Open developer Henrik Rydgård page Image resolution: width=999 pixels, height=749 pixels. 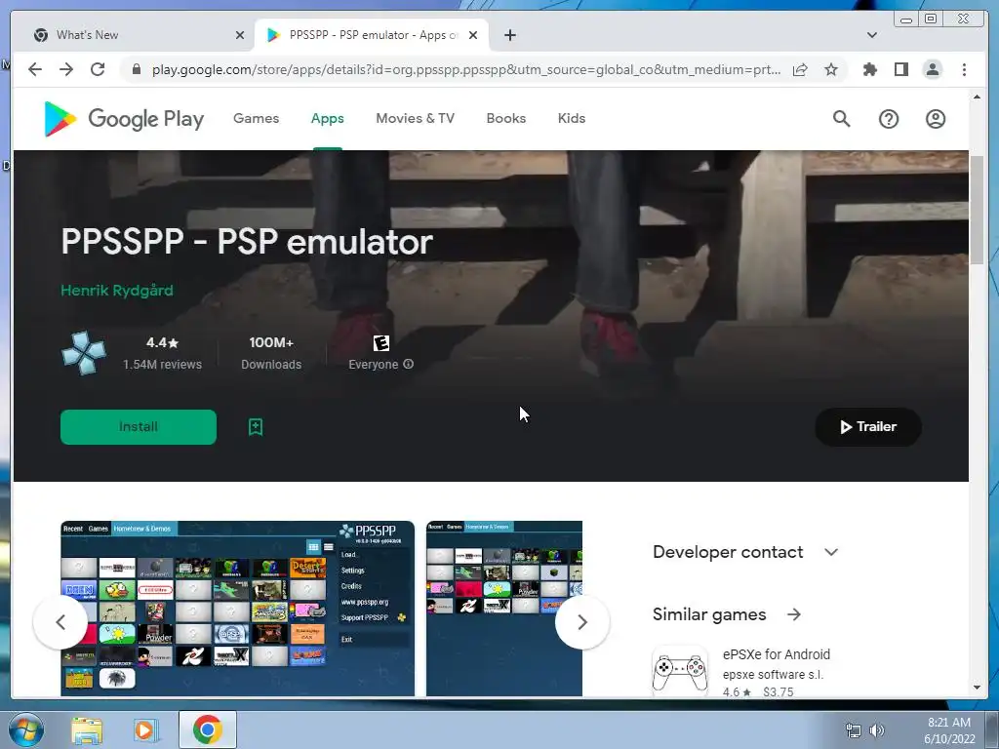[117, 291]
